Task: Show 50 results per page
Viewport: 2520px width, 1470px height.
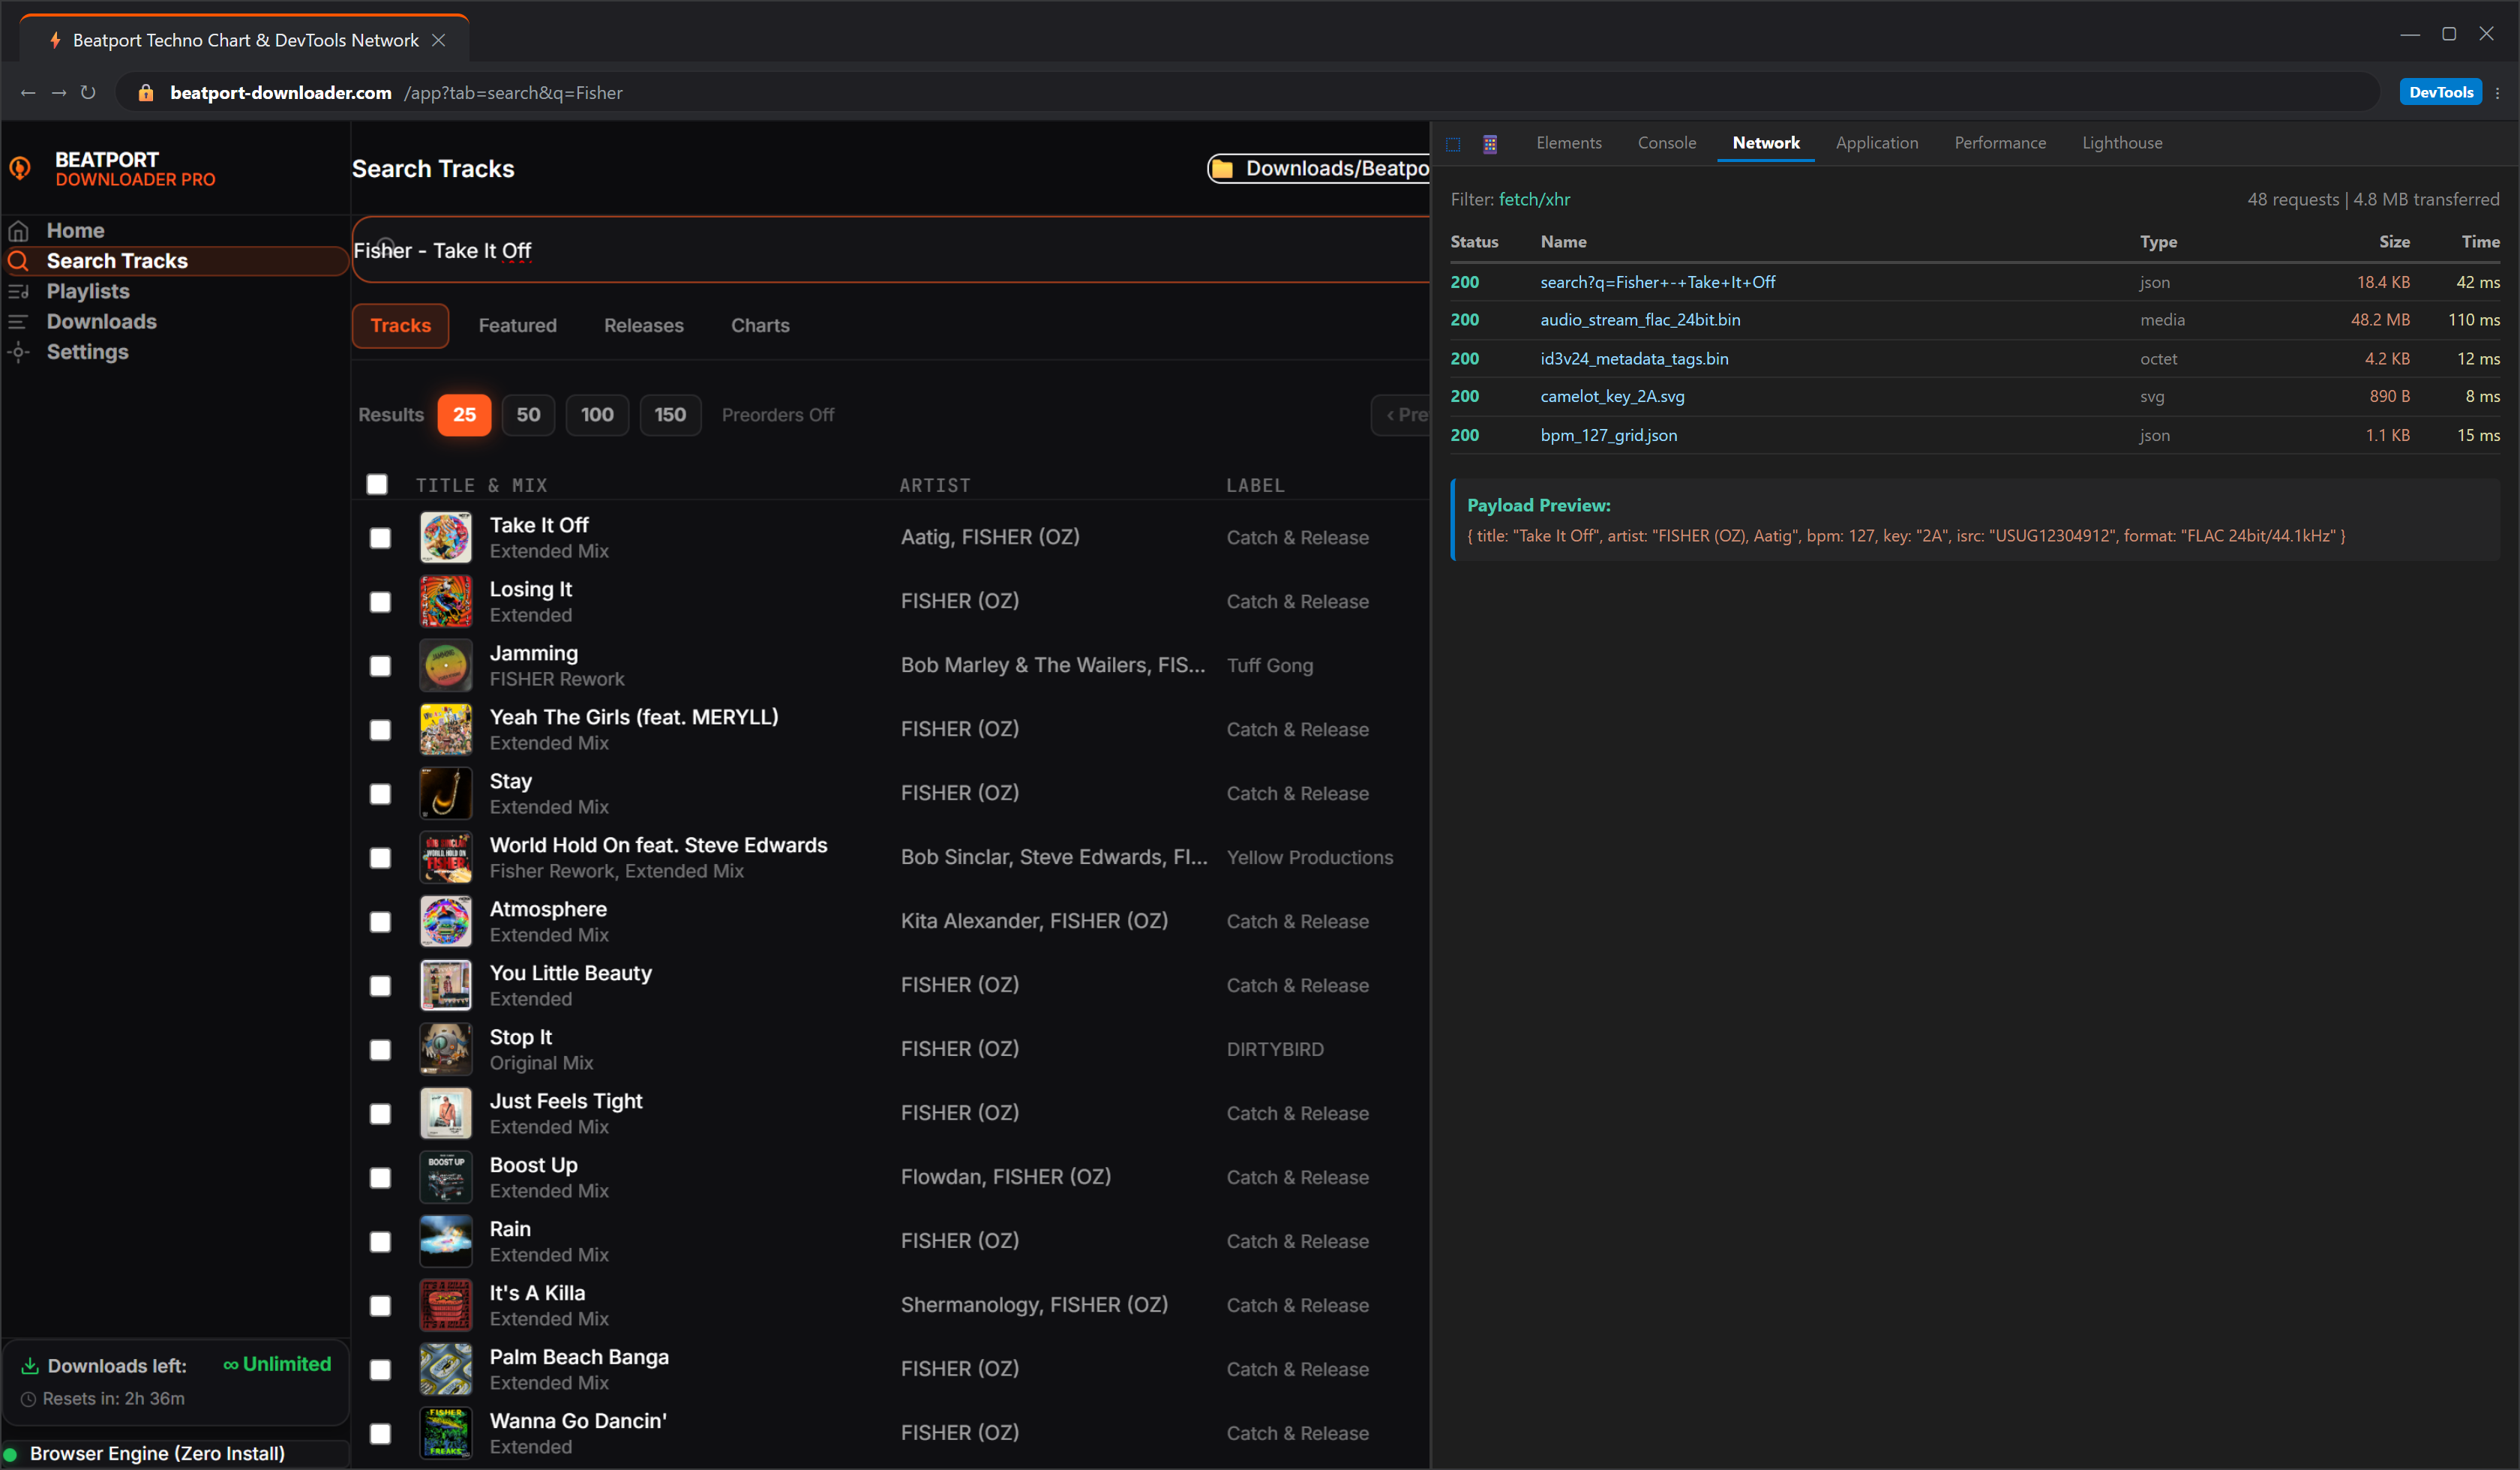Action: click(x=528, y=415)
